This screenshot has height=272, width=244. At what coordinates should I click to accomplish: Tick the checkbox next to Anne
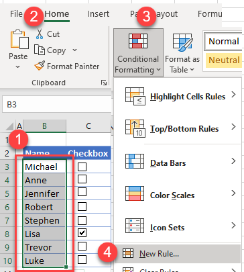(82, 179)
